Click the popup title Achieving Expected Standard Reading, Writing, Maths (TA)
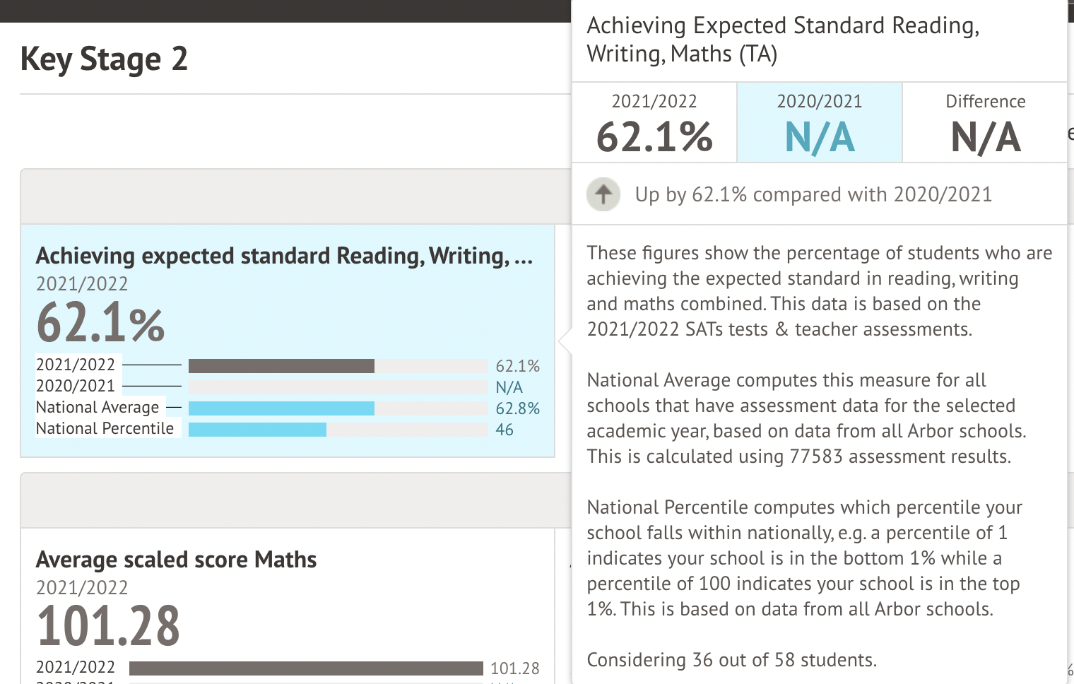 tap(783, 40)
